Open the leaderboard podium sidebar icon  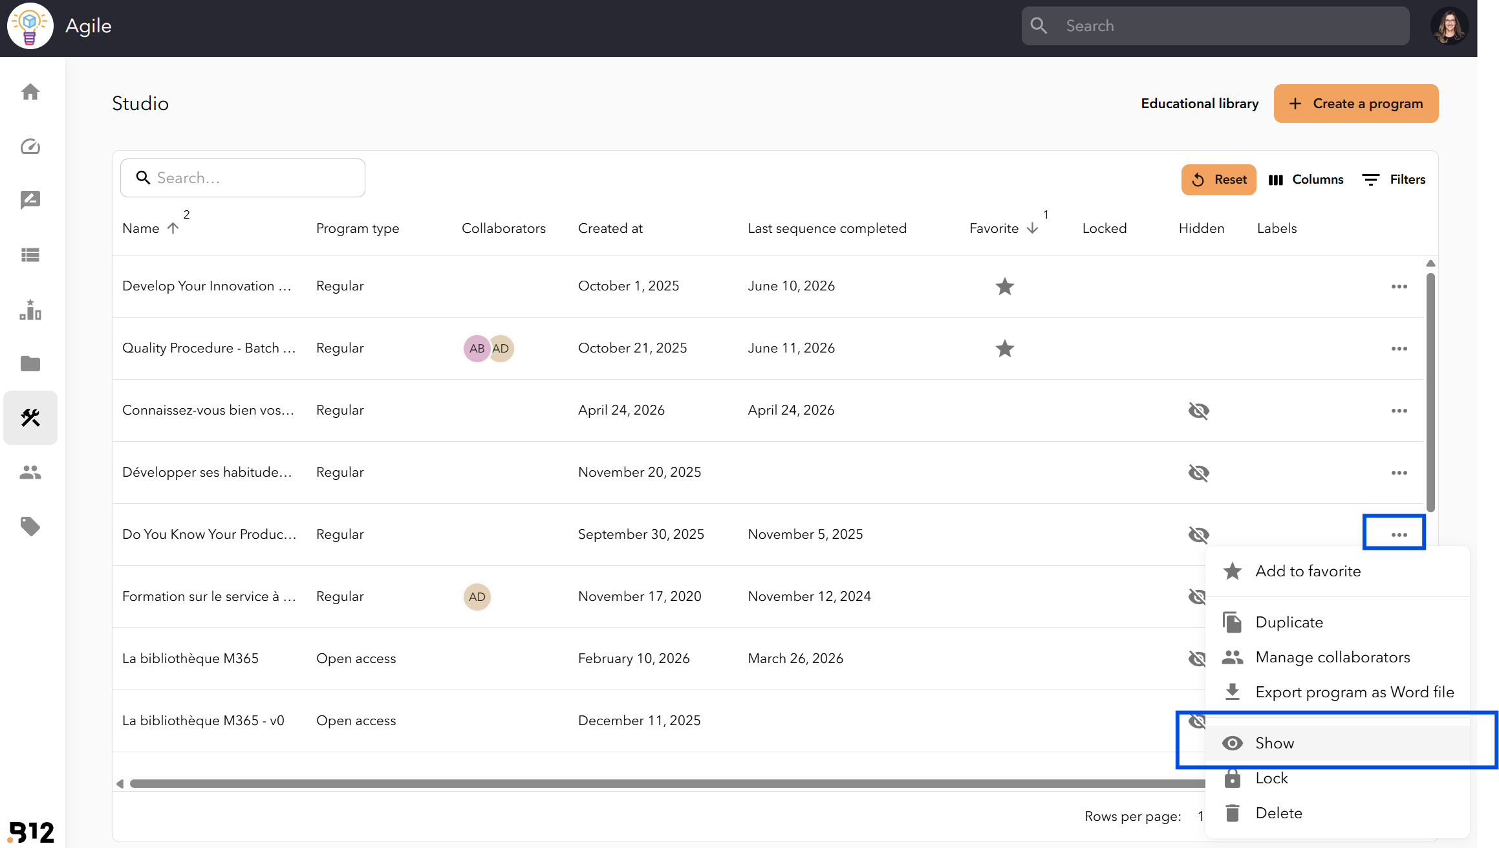tap(30, 310)
